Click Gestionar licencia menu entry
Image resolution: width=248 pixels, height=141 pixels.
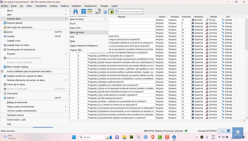(35, 115)
